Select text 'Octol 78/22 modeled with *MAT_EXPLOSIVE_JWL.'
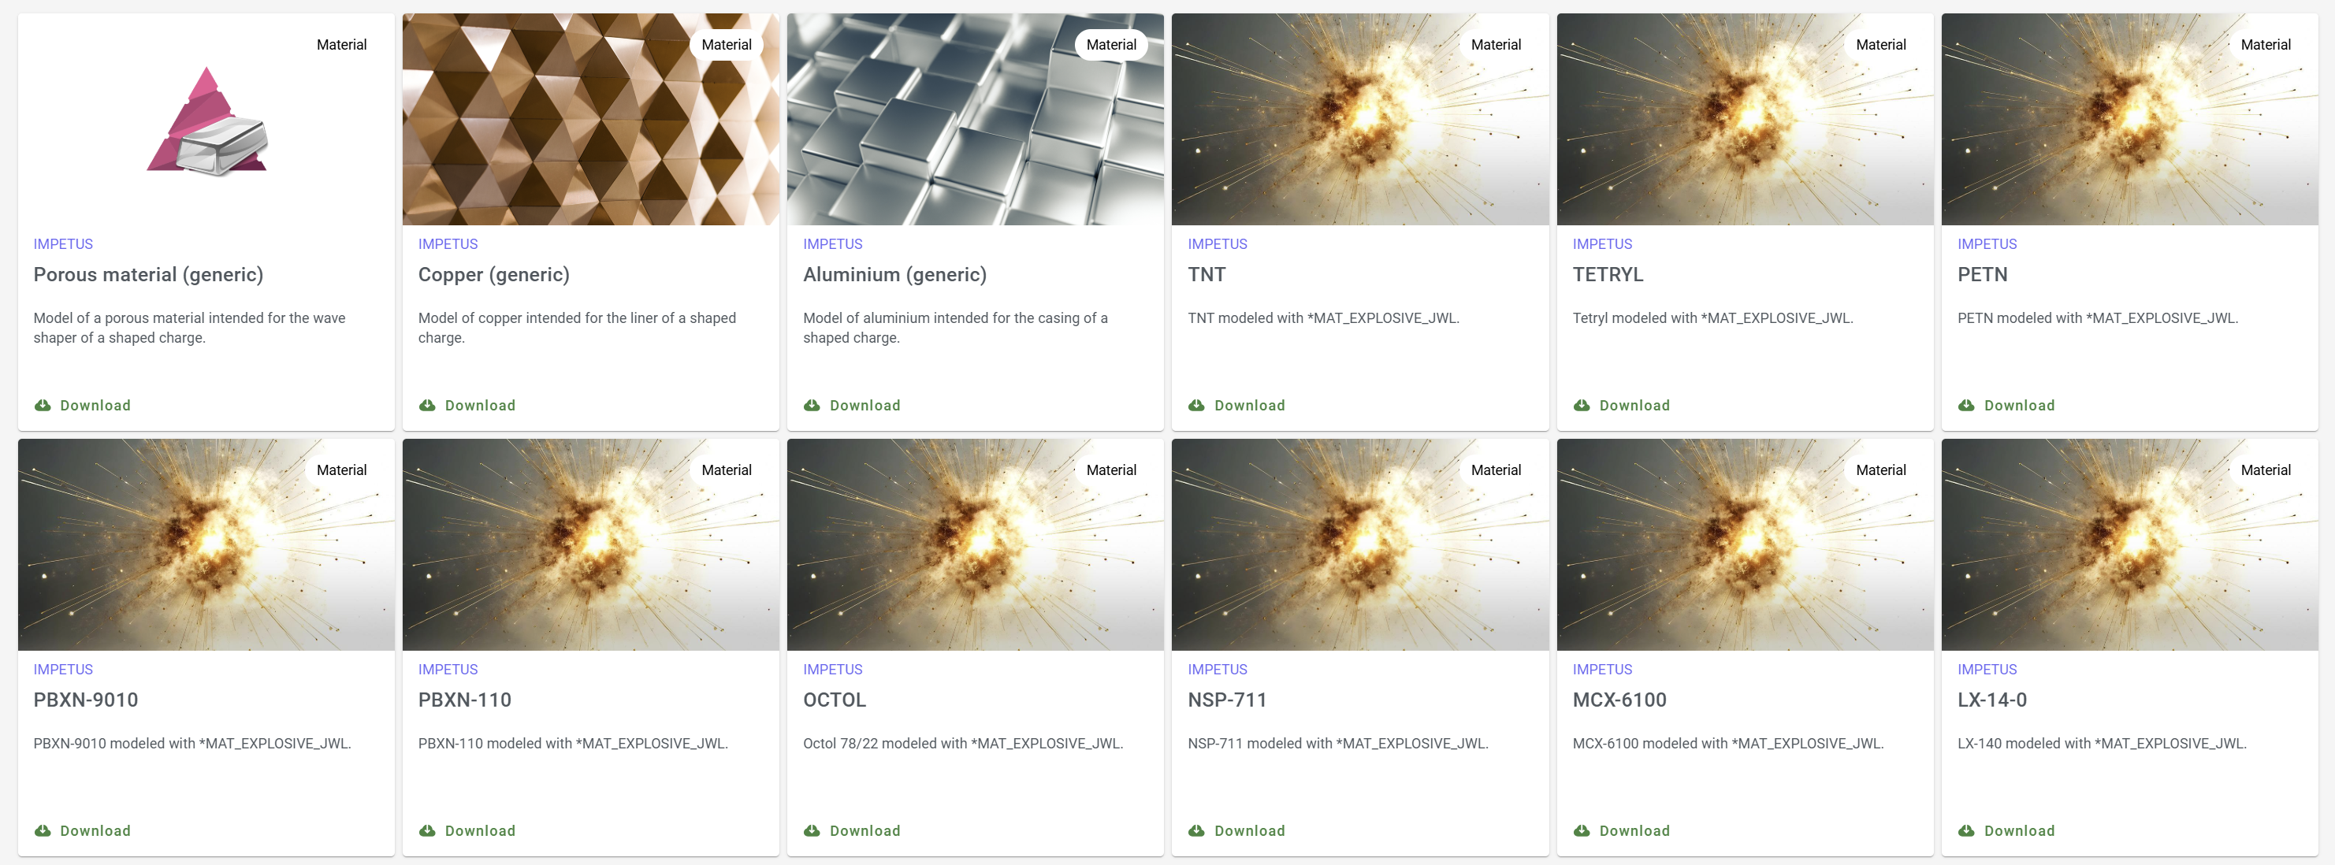2335x865 pixels. point(964,744)
